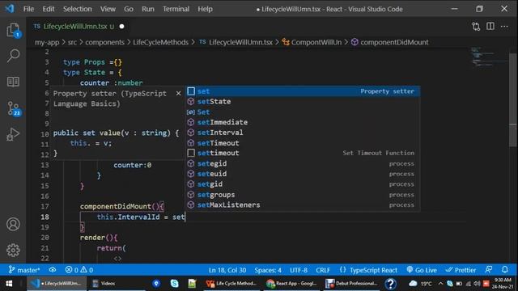
Task: Click master branch in status bar
Action: pos(24,270)
